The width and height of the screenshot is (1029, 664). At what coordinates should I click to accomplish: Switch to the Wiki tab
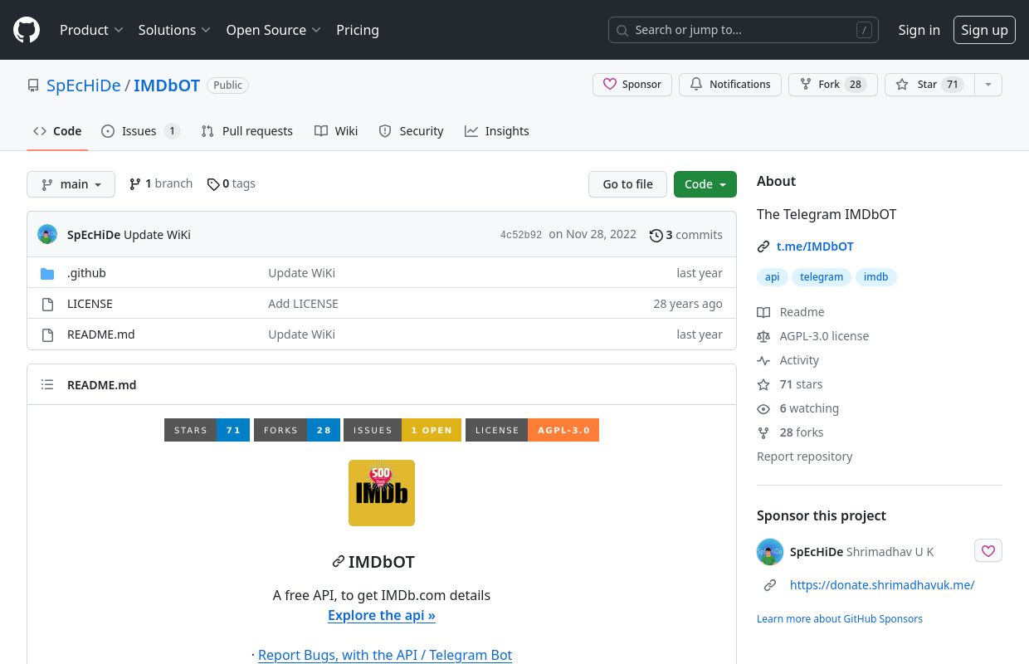pyautogui.click(x=336, y=131)
